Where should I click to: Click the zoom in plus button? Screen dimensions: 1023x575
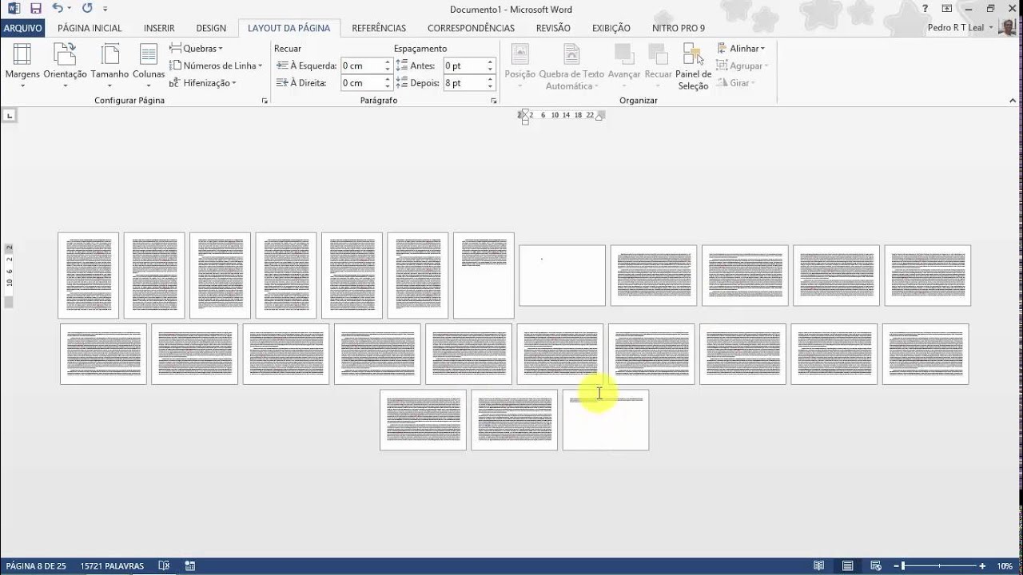point(981,566)
